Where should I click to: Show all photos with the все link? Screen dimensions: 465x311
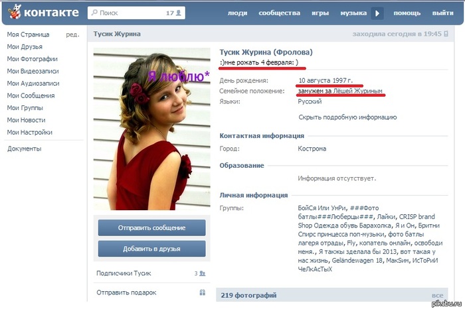[x=437, y=295]
